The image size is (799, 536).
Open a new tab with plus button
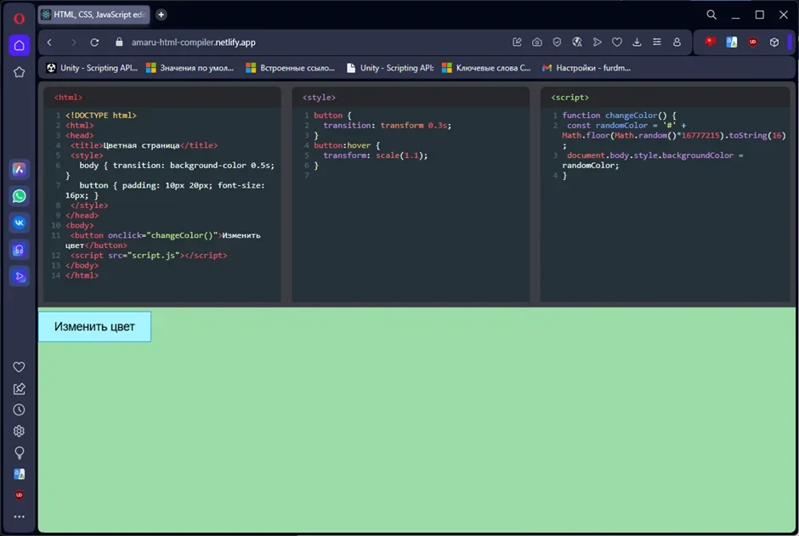pos(161,14)
